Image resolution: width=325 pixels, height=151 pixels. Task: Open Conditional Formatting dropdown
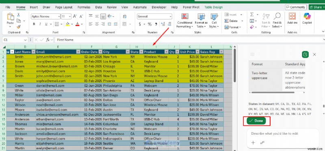tap(184, 21)
